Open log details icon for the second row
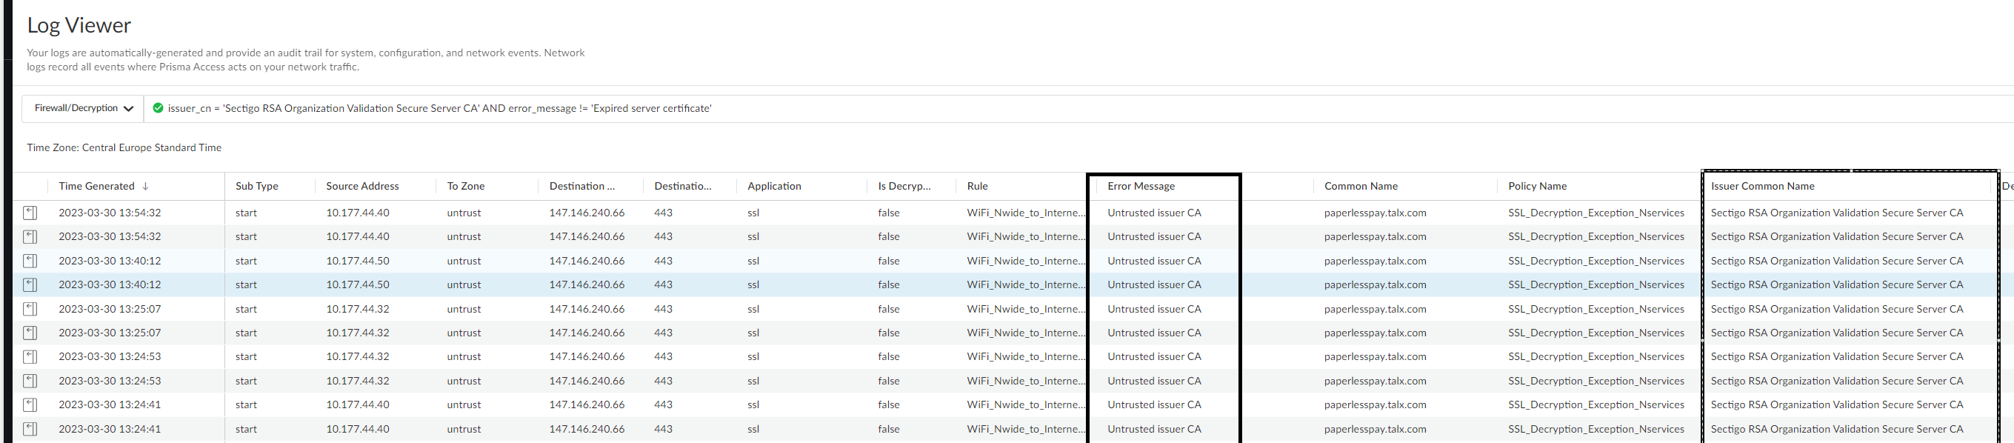The height and width of the screenshot is (443, 2014). tap(30, 237)
